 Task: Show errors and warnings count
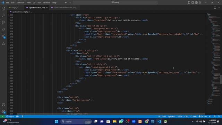click(x=10, y=117)
